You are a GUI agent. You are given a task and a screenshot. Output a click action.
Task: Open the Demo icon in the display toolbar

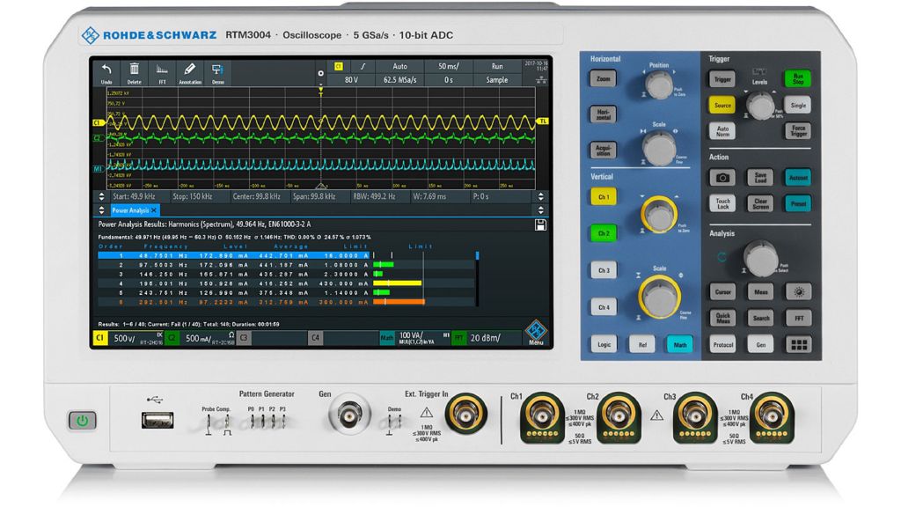[x=217, y=70]
